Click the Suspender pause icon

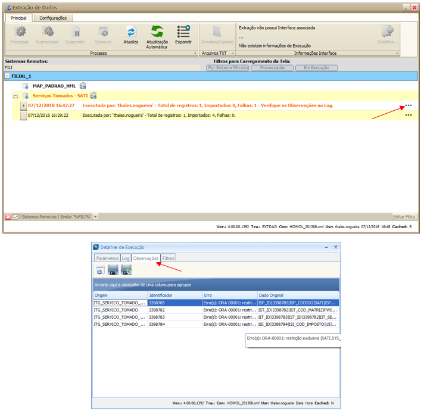tap(76, 32)
